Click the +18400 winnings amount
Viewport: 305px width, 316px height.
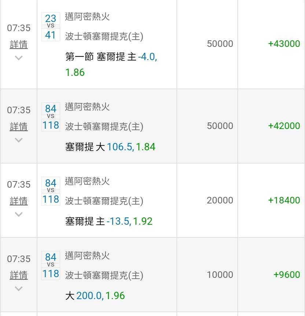(284, 200)
